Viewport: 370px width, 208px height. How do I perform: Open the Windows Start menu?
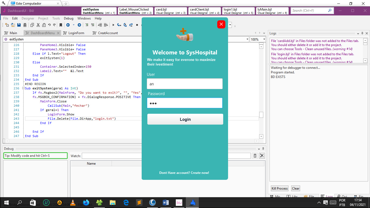6,202
